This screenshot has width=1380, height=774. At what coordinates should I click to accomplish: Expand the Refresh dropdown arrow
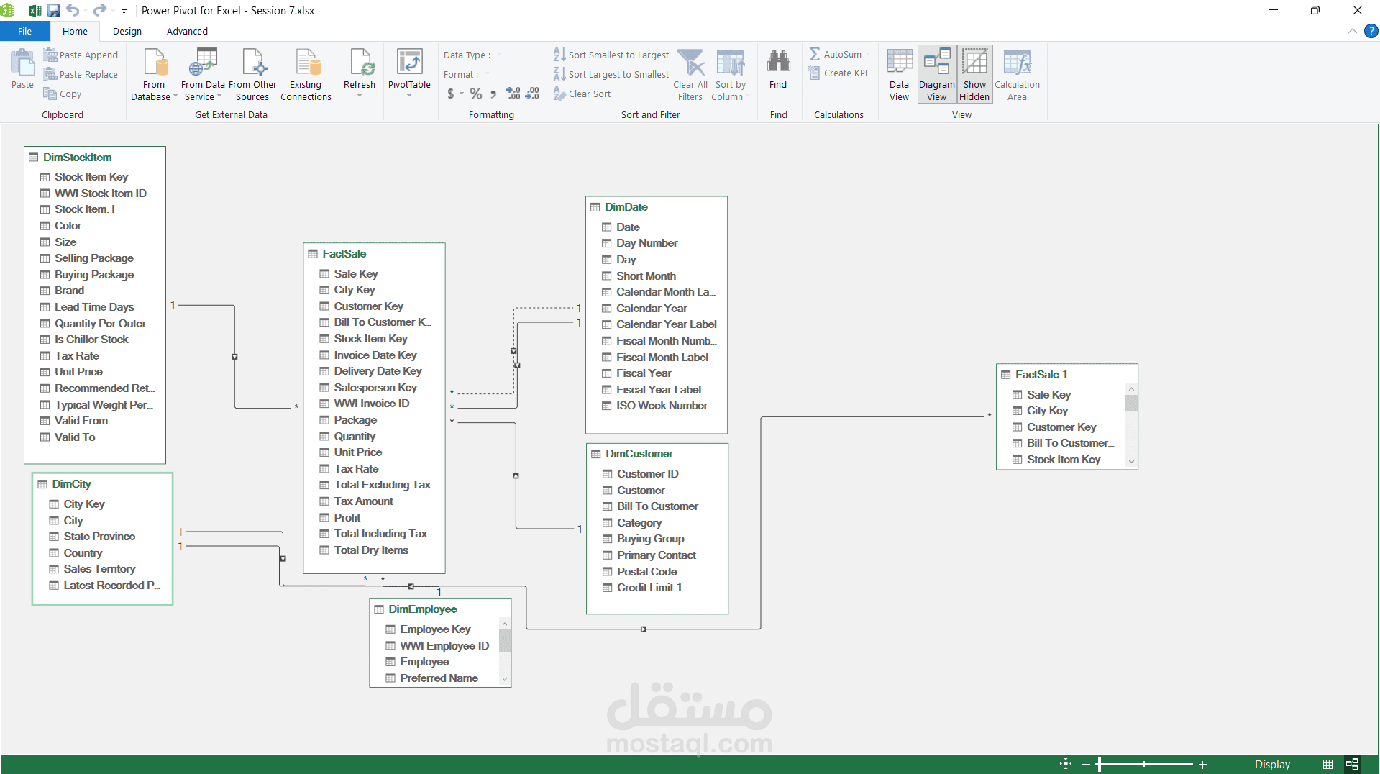360,96
